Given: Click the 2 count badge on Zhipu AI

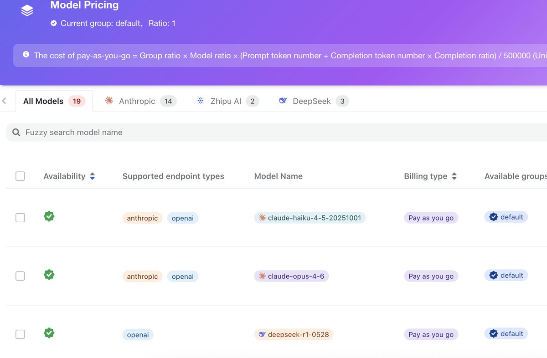Looking at the screenshot, I should click(x=253, y=101).
